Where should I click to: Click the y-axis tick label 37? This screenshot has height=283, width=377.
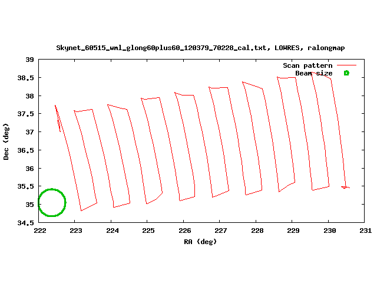pos(30,132)
